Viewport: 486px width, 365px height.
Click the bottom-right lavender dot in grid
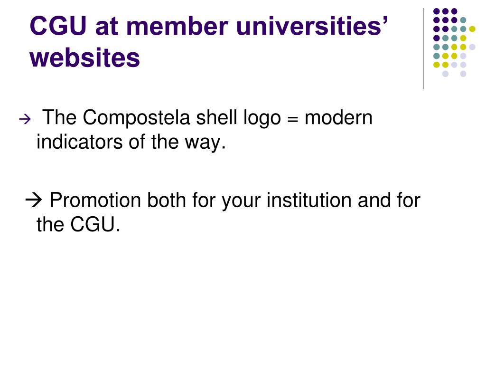point(463,74)
